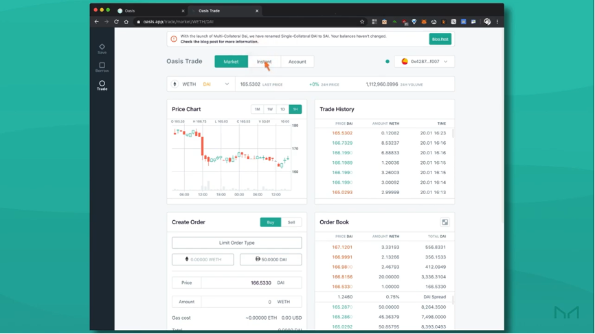Click the 1.2460 DAI Spread row

(x=383, y=297)
